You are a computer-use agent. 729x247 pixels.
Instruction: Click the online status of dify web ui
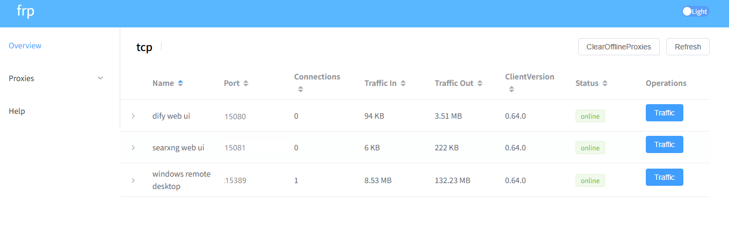pos(590,117)
